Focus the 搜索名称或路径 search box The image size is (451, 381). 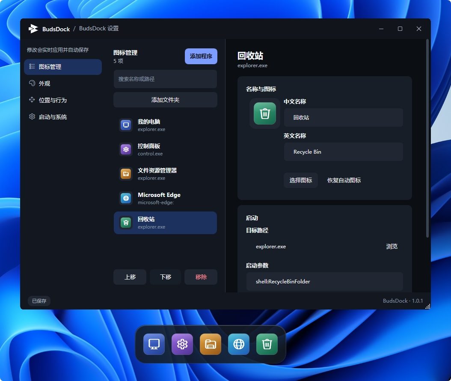[165, 79]
